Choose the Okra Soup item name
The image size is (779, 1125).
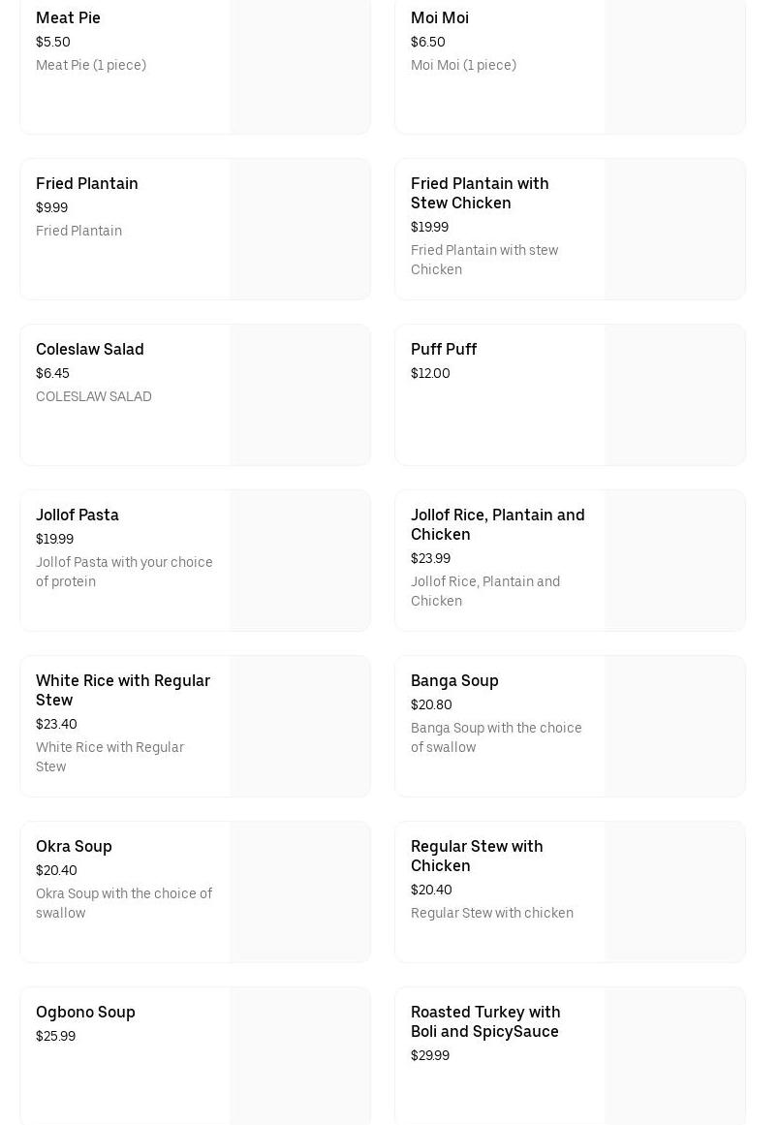coord(74,847)
